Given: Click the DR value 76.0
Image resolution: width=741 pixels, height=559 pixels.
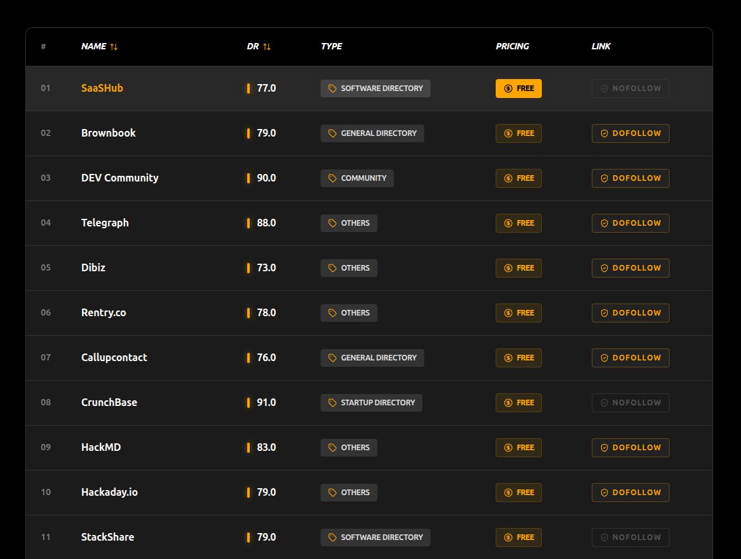Looking at the screenshot, I should (266, 357).
